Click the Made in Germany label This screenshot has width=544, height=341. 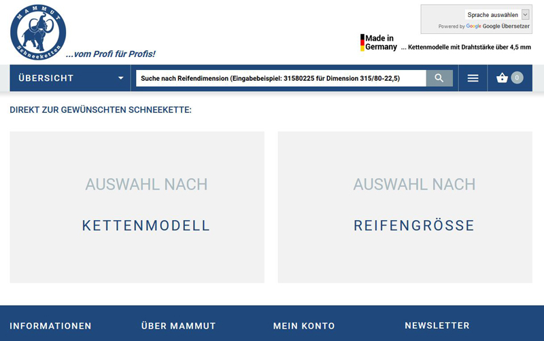381,43
